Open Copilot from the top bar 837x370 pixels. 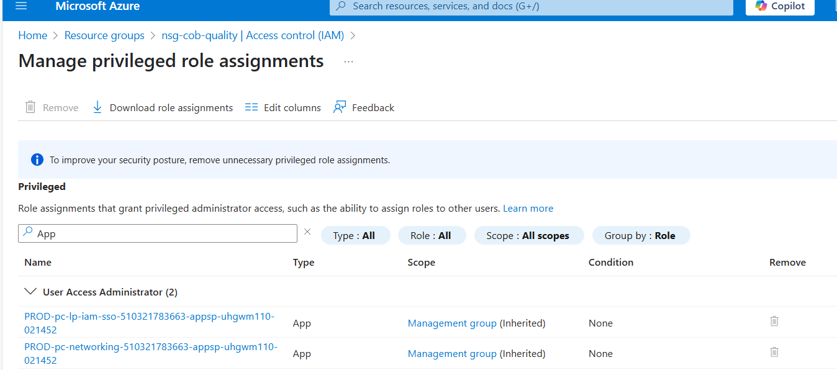pos(780,6)
